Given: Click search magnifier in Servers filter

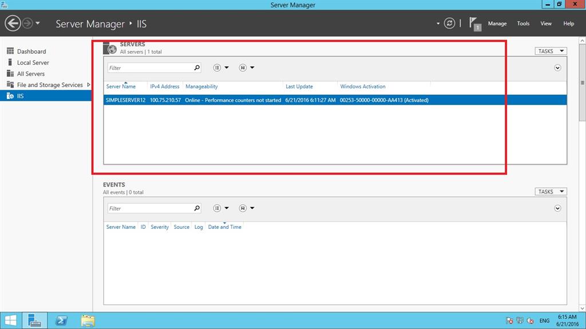Looking at the screenshot, I should (197, 68).
